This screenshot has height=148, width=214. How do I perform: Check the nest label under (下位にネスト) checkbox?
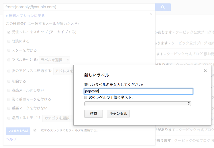point(86,98)
